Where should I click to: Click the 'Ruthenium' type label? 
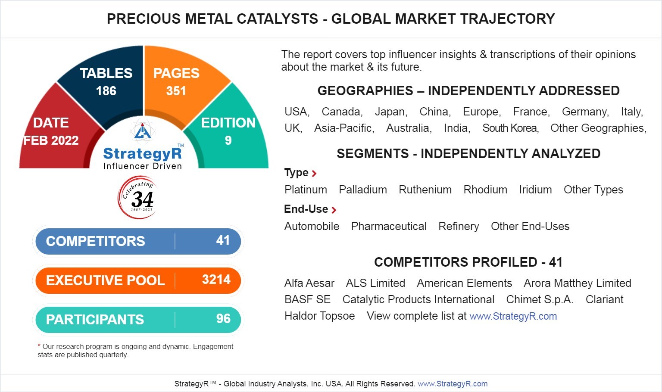(x=425, y=190)
